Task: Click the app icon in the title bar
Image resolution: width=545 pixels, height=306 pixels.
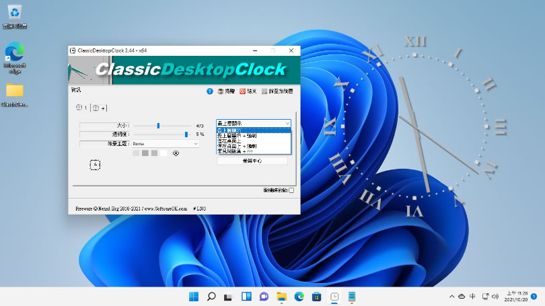Action: pos(73,50)
